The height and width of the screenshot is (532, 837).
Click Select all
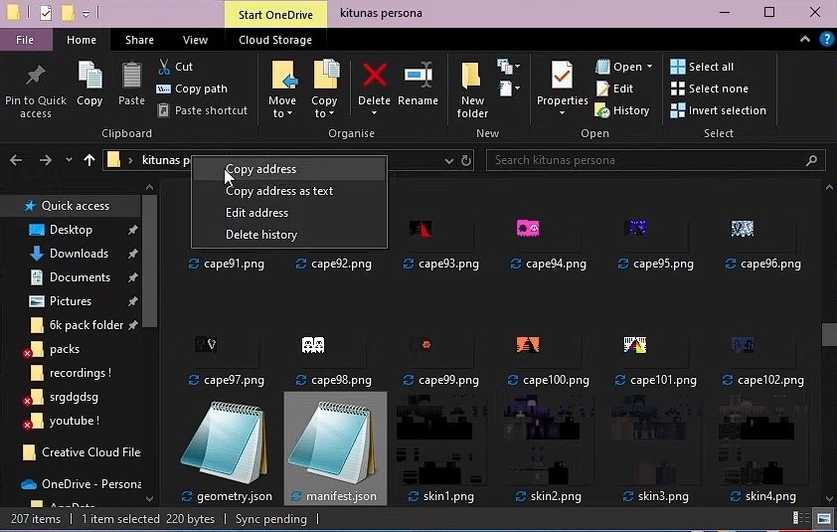coord(702,67)
